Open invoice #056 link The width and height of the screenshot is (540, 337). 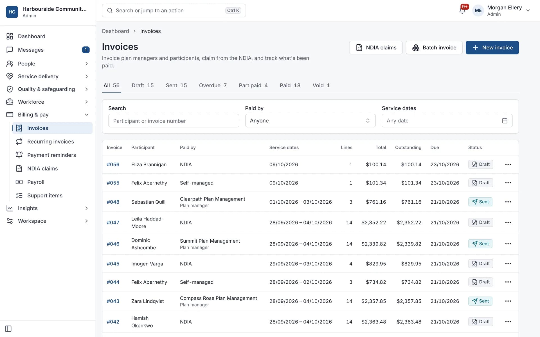pyautogui.click(x=113, y=165)
